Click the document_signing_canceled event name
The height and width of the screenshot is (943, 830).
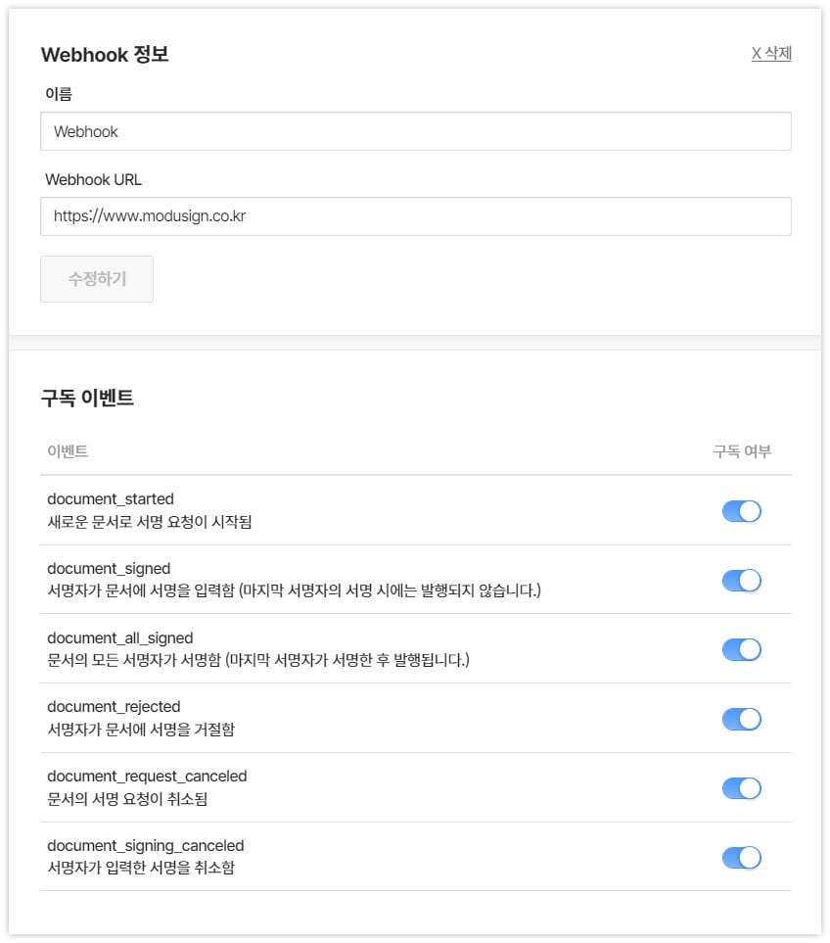(x=145, y=845)
